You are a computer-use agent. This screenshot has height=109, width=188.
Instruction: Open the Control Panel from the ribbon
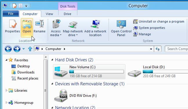point(121,28)
